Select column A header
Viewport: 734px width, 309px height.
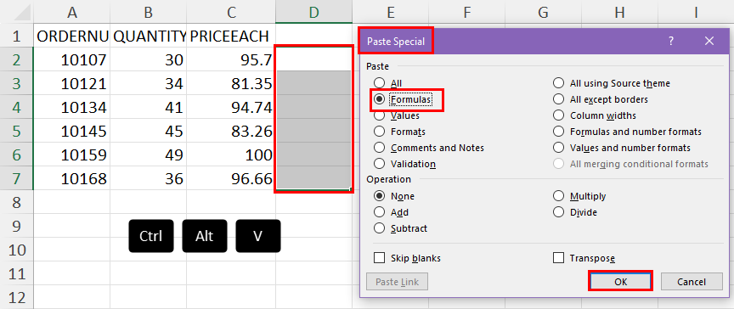72,13
